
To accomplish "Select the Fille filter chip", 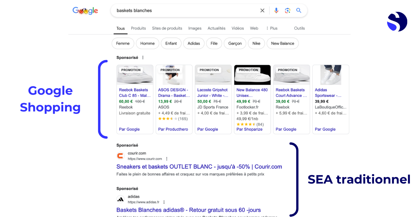I will pos(214,44).
